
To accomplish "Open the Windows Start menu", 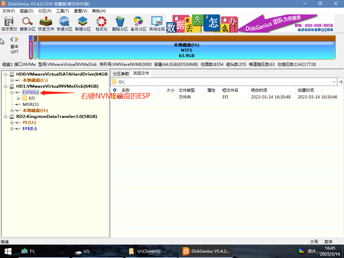I will [8, 251].
